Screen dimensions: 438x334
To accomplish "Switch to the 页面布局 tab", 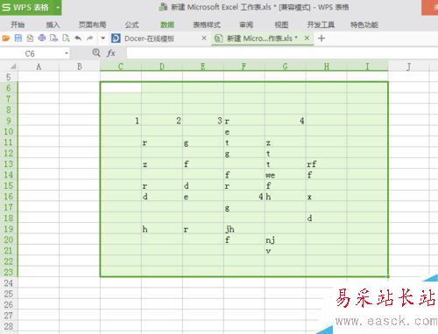I will tap(92, 24).
